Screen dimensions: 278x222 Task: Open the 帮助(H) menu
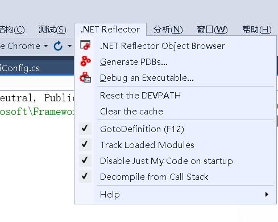click(257, 30)
